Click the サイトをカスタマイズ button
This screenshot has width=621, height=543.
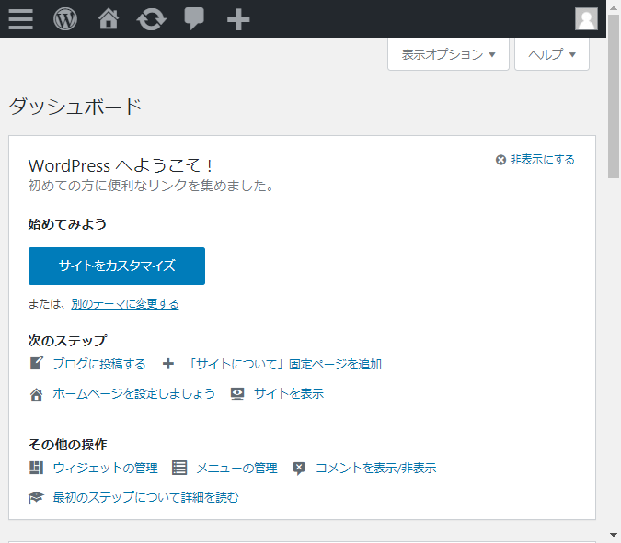117,266
